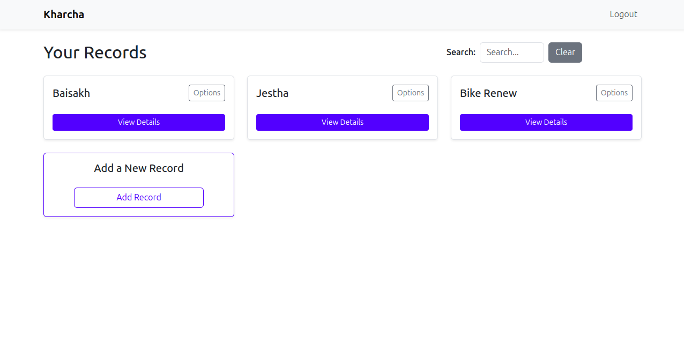
Task: Click the empty area of the Jestha card
Action: (x=343, y=107)
